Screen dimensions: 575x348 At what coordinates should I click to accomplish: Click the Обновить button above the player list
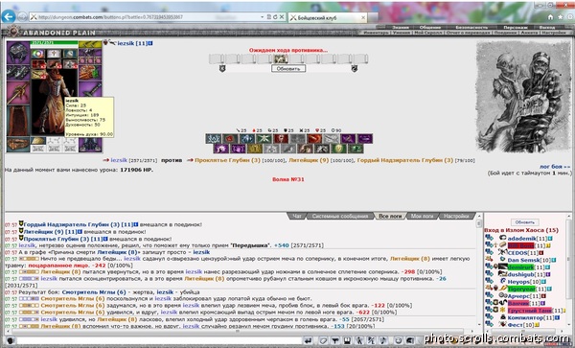pyautogui.click(x=524, y=222)
